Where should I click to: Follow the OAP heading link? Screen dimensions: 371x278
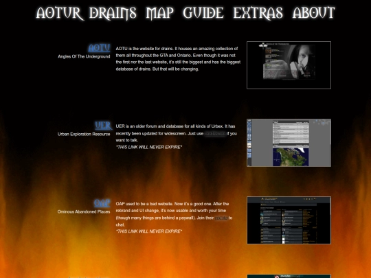[x=102, y=203]
